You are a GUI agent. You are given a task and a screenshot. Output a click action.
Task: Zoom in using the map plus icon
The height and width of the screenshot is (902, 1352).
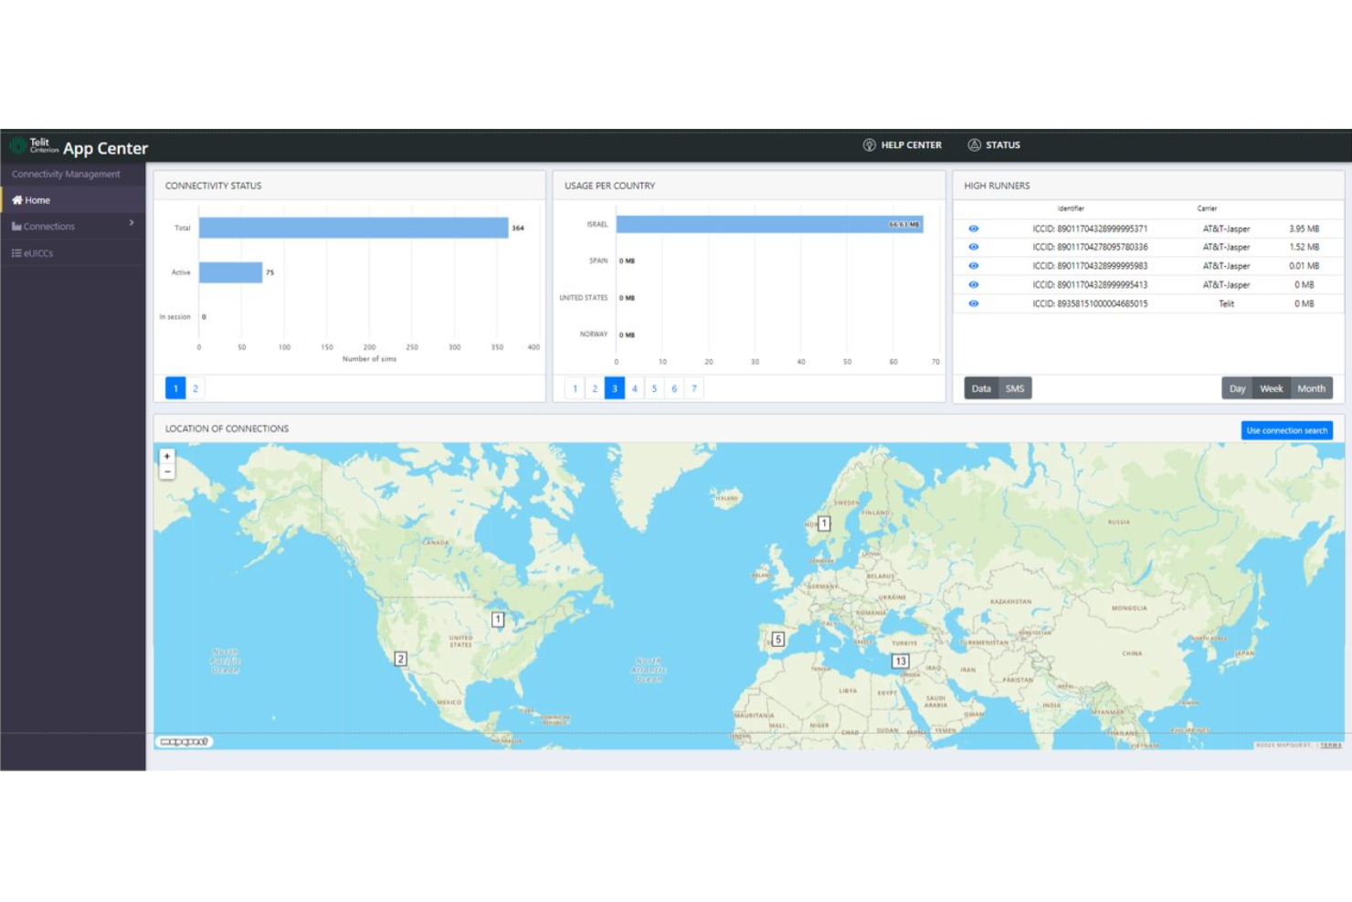click(167, 455)
